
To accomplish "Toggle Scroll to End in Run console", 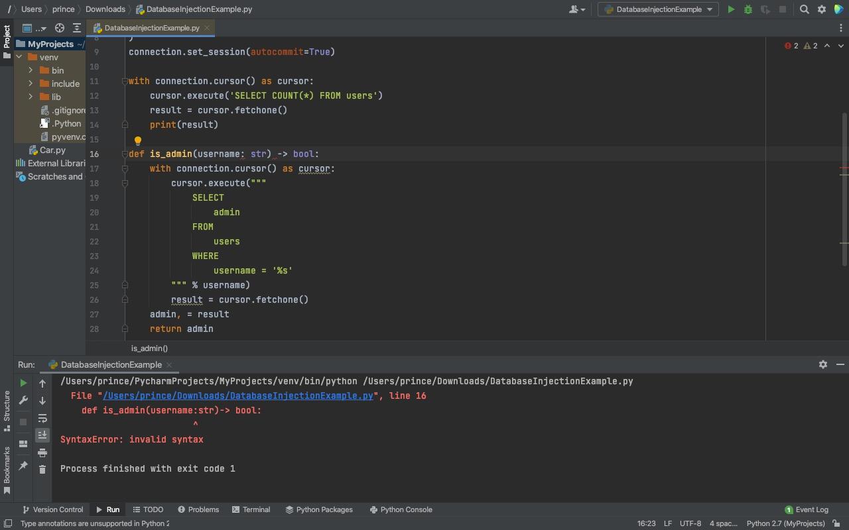I will tap(42, 435).
